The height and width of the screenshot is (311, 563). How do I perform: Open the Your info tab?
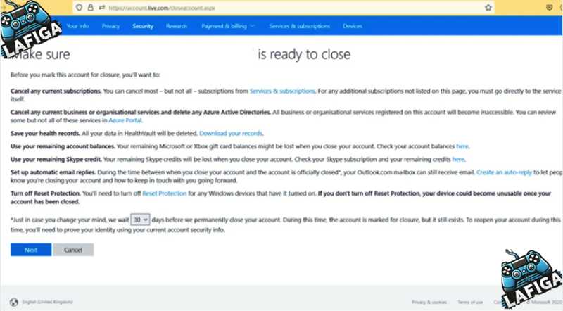coord(77,26)
